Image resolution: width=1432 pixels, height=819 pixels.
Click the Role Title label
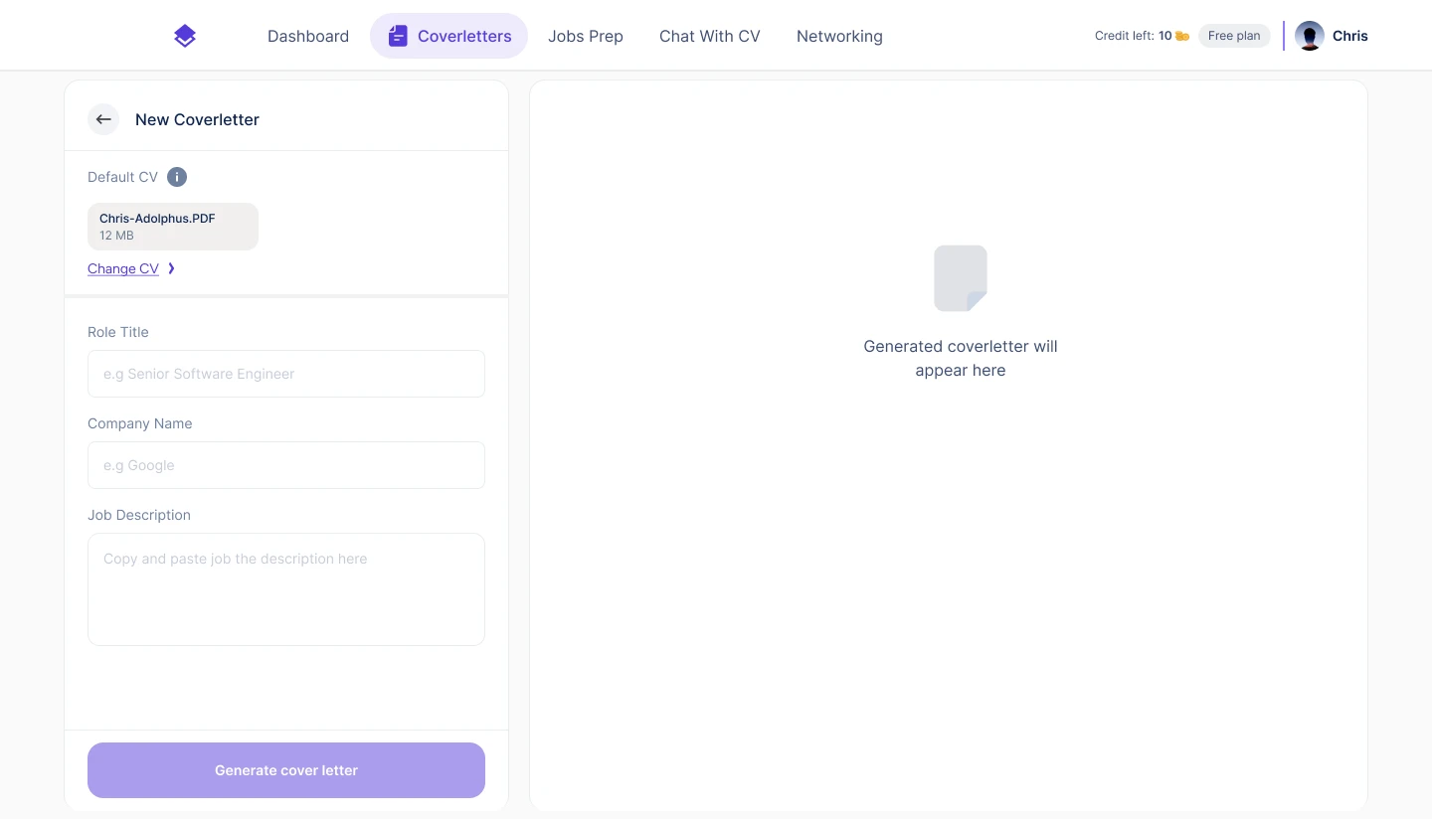point(118,332)
